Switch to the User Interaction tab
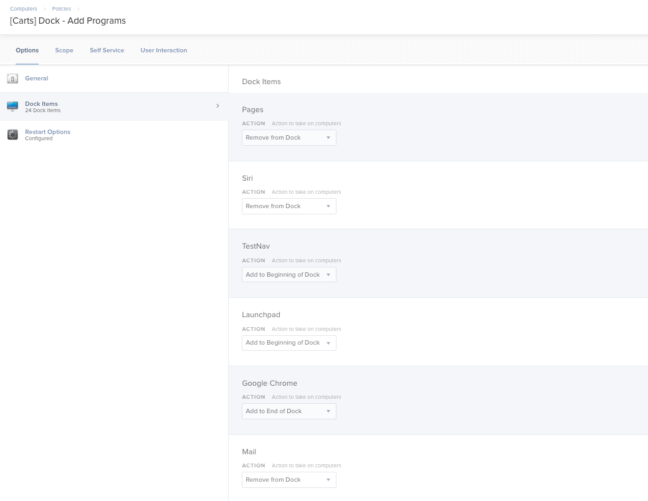The height and width of the screenshot is (501, 648). 164,50
